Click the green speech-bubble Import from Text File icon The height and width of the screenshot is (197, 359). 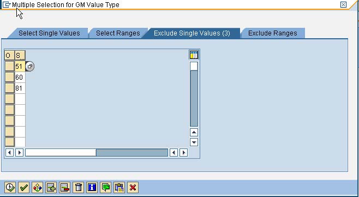(x=105, y=188)
